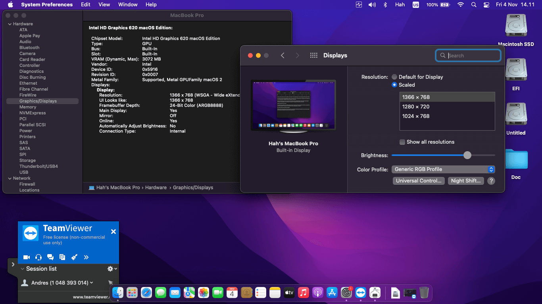Open the Edit menu in the menu bar
Screen dimensions: 542x304
tap(85, 5)
